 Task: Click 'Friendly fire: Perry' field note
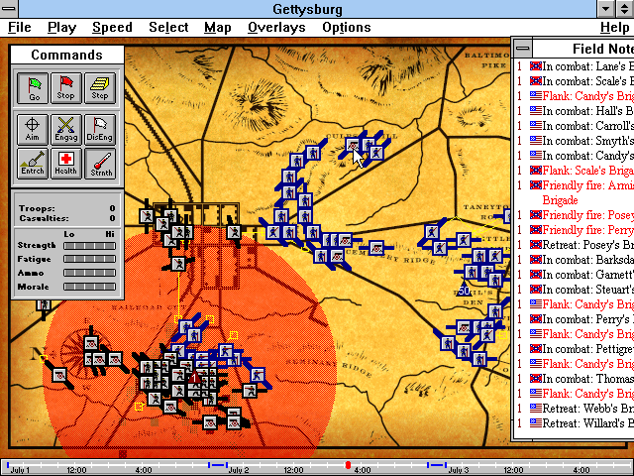[575, 230]
